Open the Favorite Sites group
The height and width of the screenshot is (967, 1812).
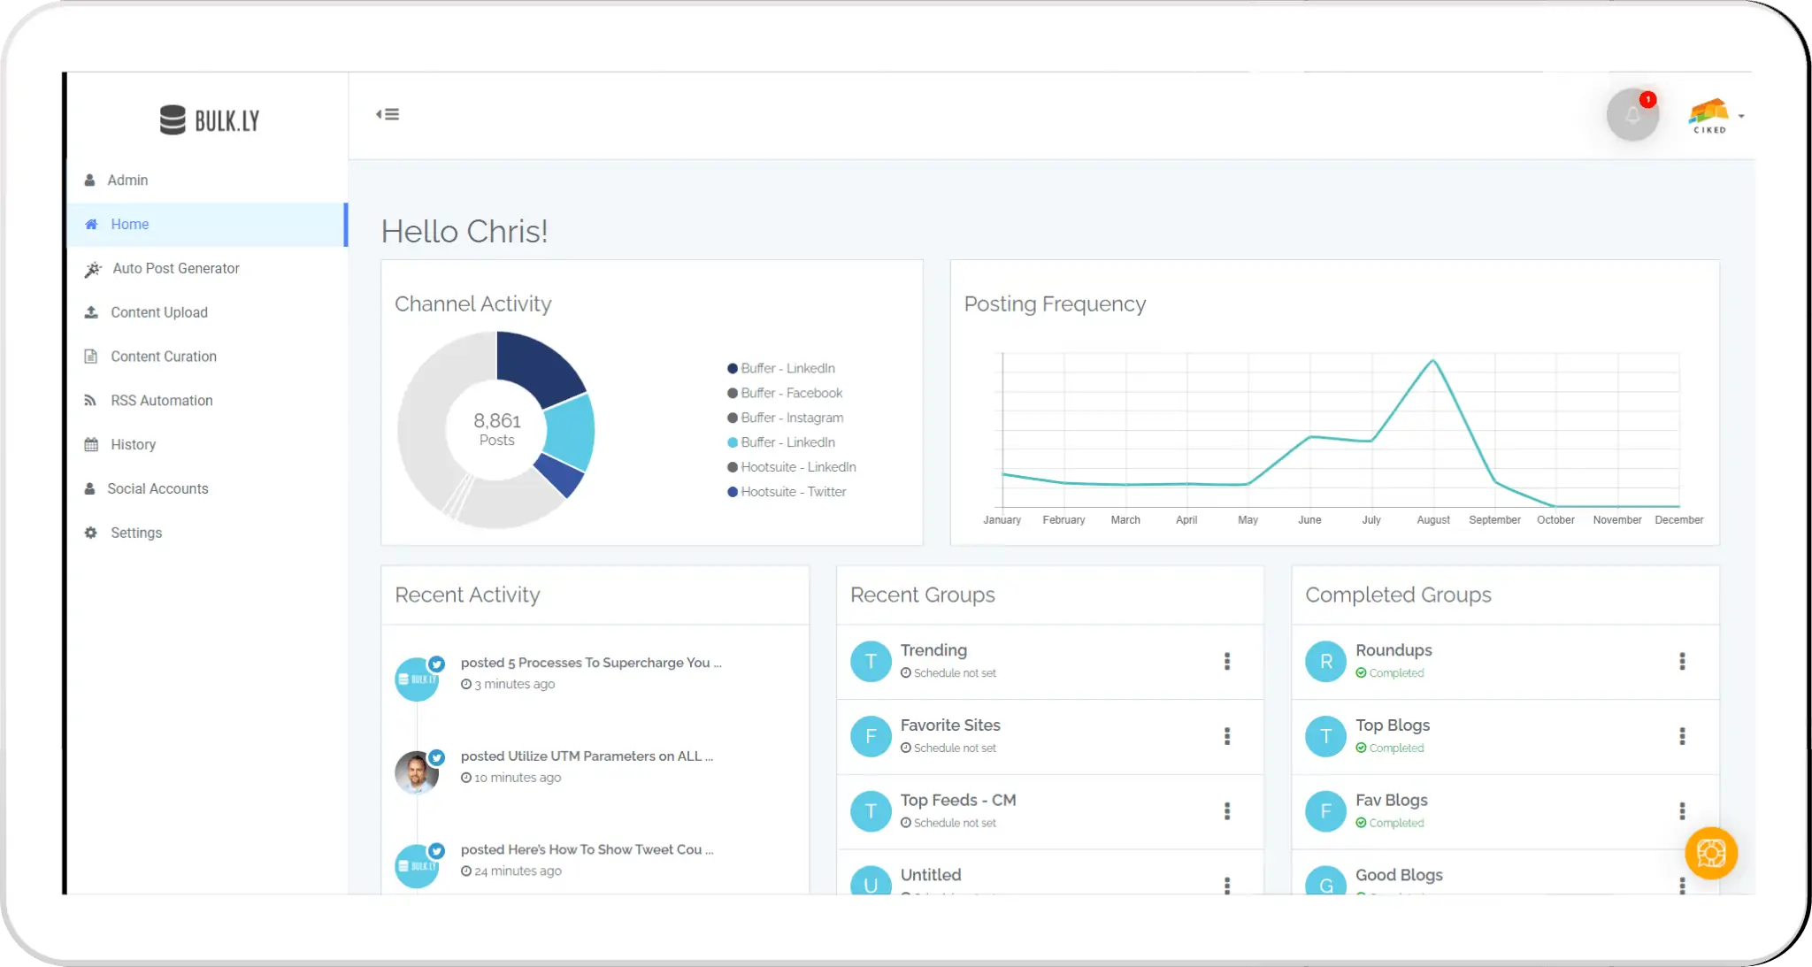coord(949,725)
